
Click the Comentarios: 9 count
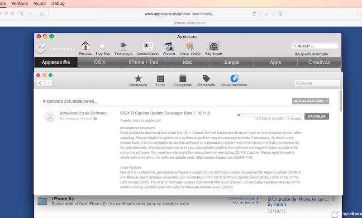click(x=246, y=202)
